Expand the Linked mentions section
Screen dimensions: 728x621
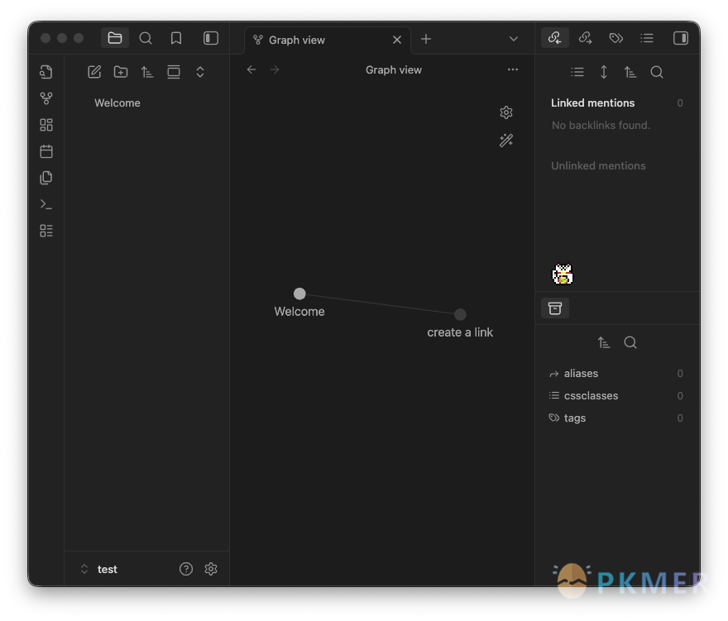pyautogui.click(x=616, y=103)
